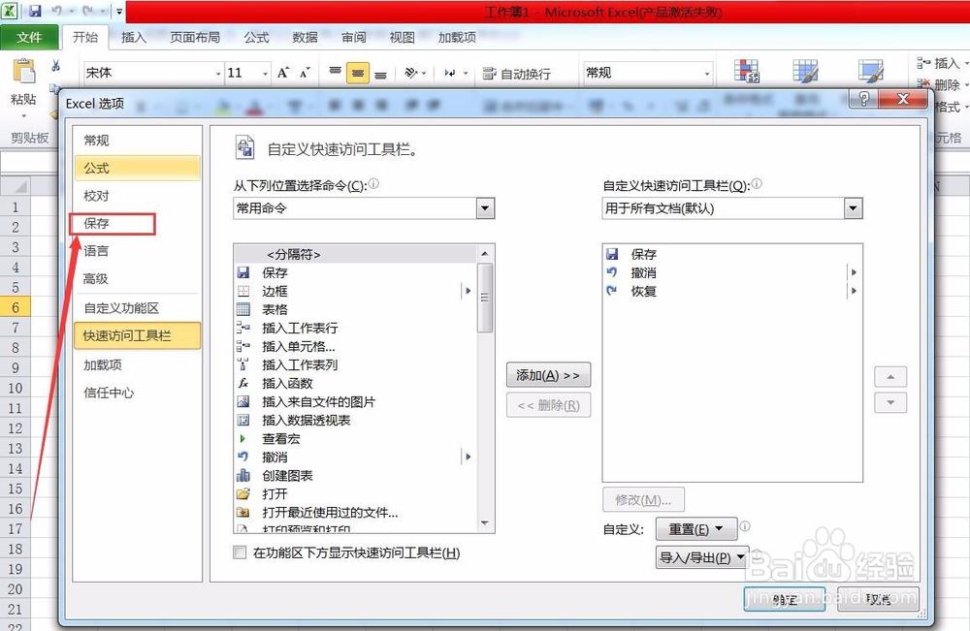The width and height of the screenshot is (970, 631).
Task: Select 插入工作表行 command
Action: 355,329
